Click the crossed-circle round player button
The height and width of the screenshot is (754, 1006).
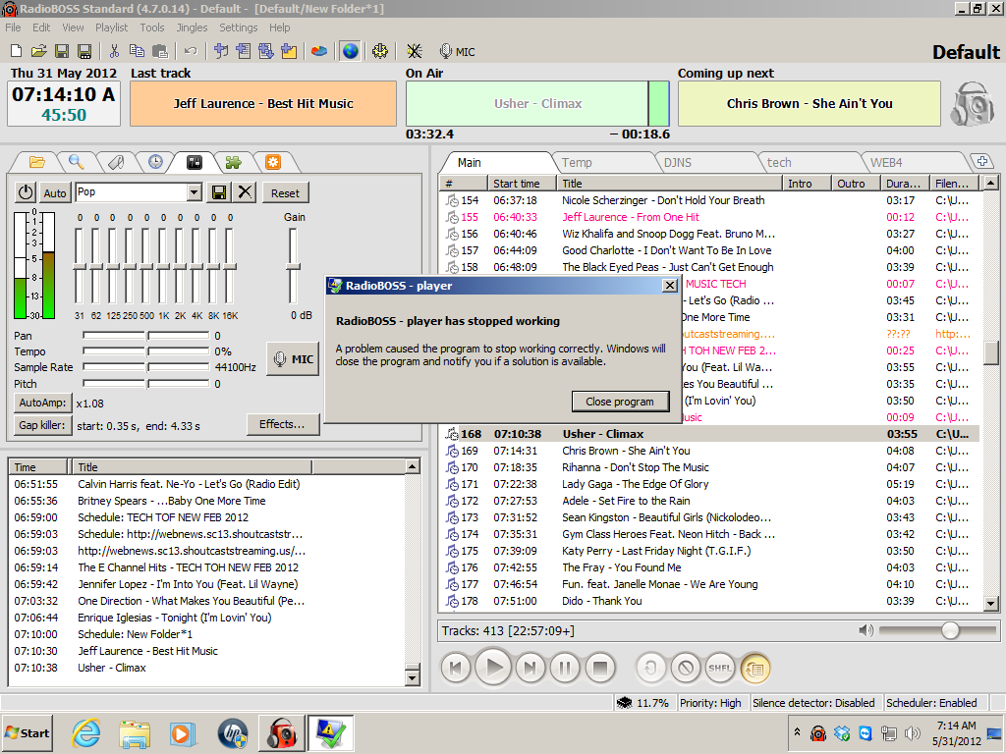[685, 668]
